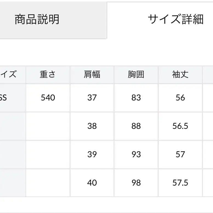Select the 56.5 sleeve length cell
The height and width of the screenshot is (213, 213).
click(180, 126)
